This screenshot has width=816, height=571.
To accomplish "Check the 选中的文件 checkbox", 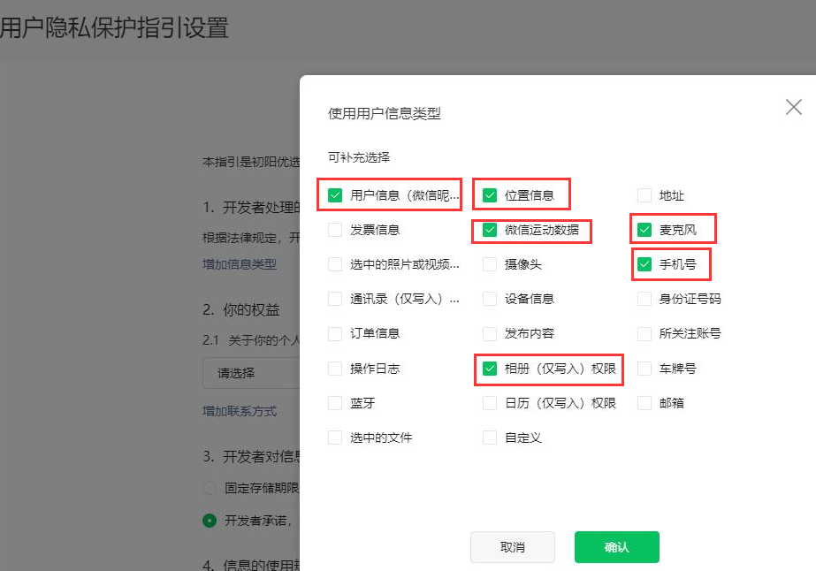I will click(x=335, y=438).
